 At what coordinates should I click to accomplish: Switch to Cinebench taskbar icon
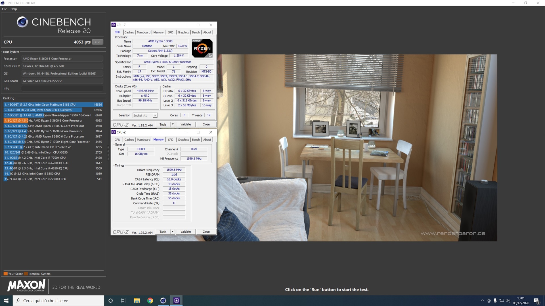[x=163, y=301]
